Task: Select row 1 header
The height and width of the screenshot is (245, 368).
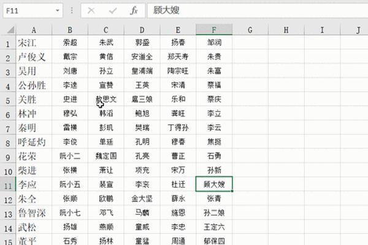Action: tap(8, 43)
